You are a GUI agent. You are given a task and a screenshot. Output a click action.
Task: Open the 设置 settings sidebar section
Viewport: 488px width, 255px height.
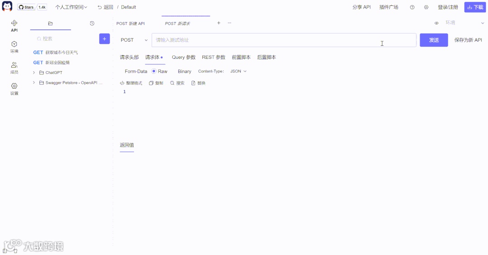point(14,89)
